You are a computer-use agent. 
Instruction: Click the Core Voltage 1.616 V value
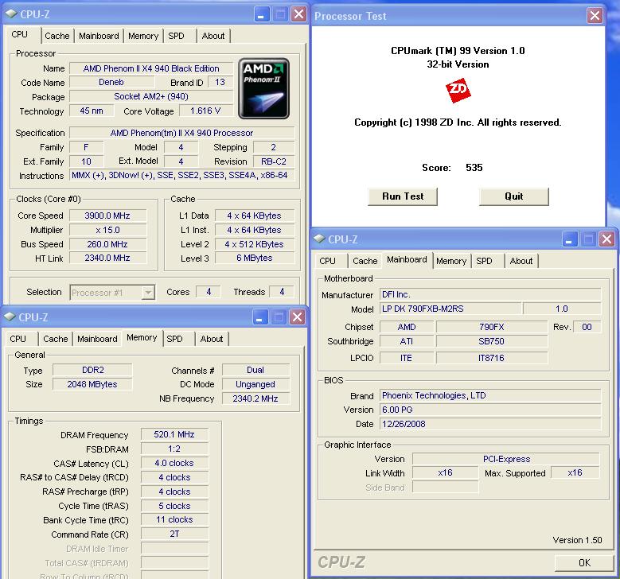coord(205,111)
